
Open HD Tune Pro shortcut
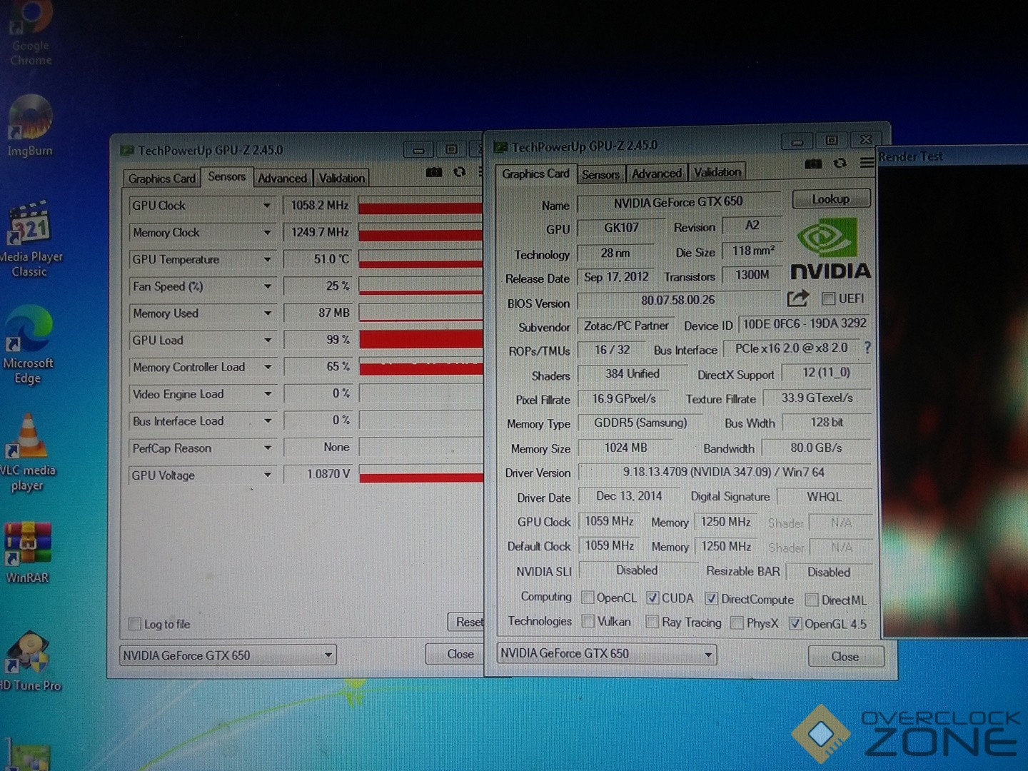pos(30,661)
